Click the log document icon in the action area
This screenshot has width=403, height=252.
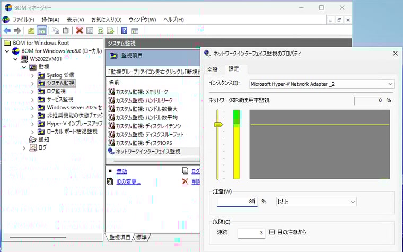(185, 171)
